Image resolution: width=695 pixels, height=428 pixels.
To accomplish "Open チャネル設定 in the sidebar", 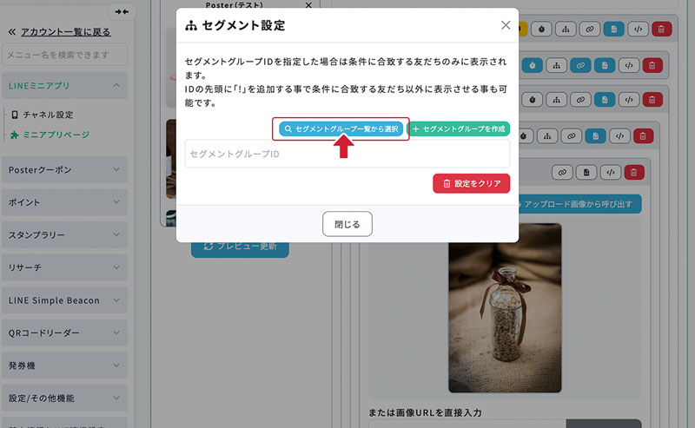I will [x=48, y=115].
